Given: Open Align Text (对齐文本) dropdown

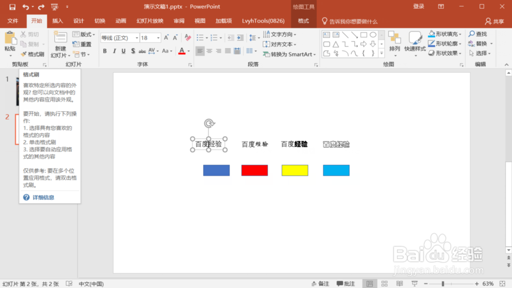Looking at the screenshot, I should tap(280, 44).
